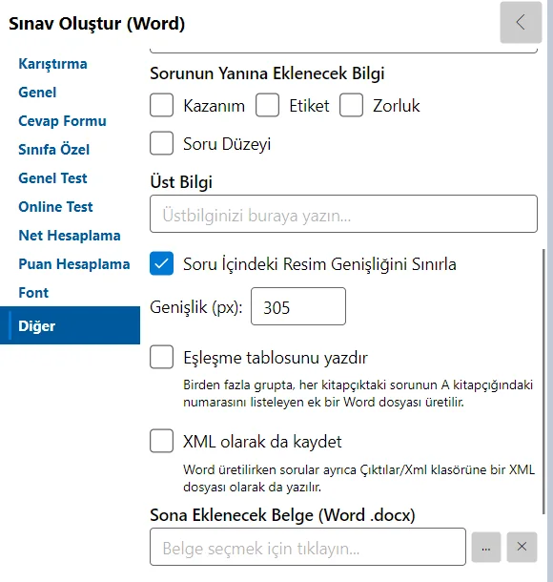The height and width of the screenshot is (582, 553).
Task: Enable Eşleşme tablosunu yazdır checkbox
Action: click(x=162, y=357)
